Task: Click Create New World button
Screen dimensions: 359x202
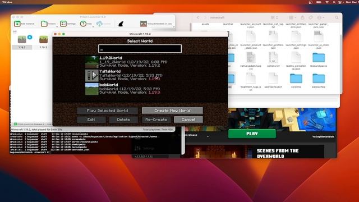Action: [172, 111]
